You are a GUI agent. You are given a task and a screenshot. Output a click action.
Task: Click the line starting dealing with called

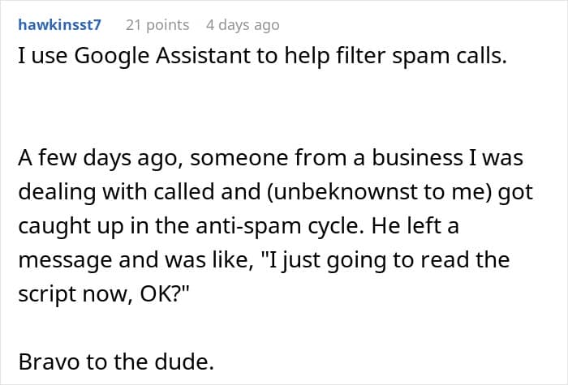click(275, 192)
